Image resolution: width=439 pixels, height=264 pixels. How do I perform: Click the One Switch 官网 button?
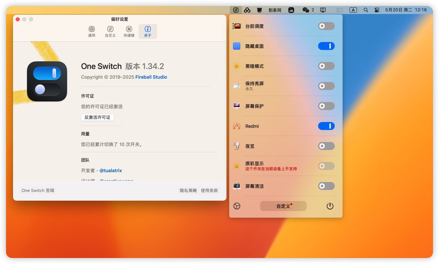click(x=38, y=191)
